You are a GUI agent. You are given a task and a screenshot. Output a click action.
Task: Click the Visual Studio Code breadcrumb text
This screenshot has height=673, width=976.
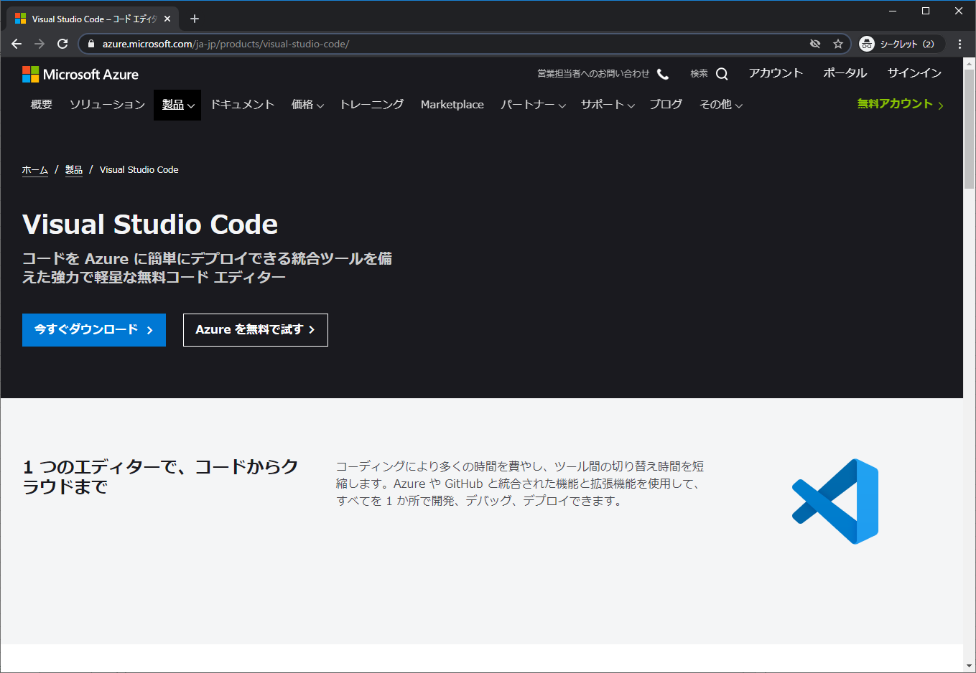click(139, 170)
